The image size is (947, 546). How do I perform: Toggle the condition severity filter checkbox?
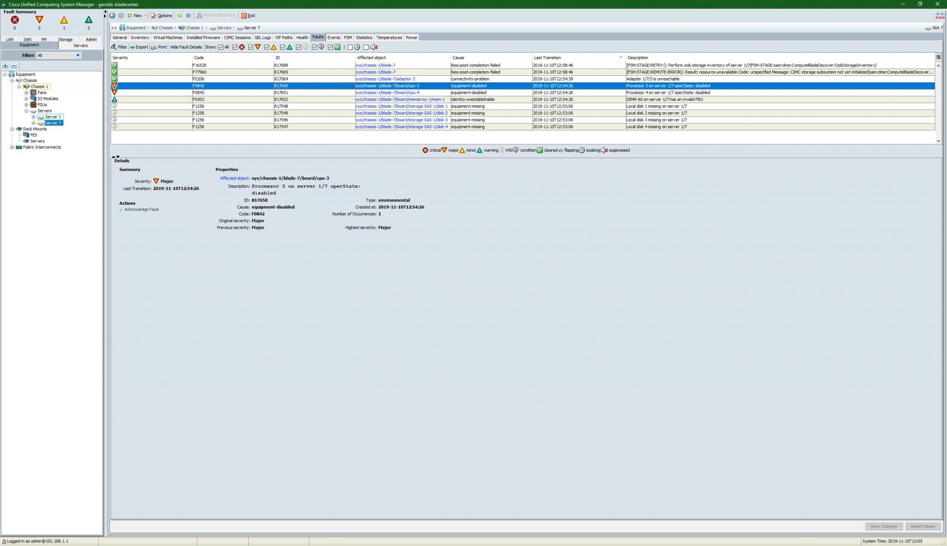pos(314,47)
